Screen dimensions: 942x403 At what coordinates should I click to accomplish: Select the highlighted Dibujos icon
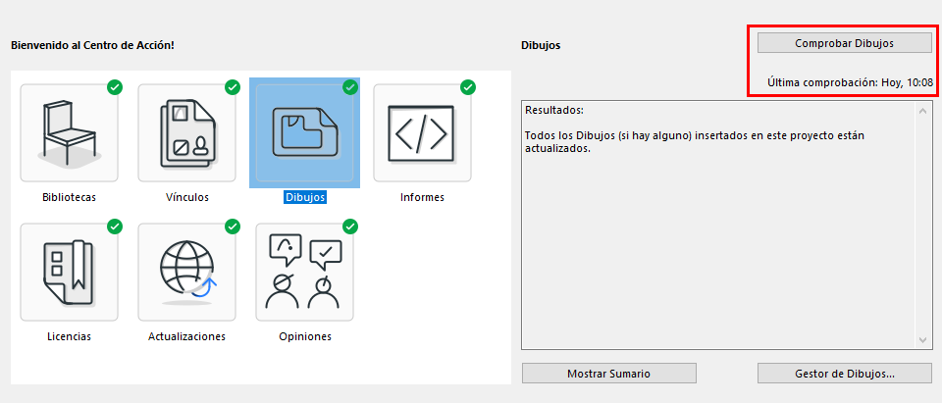304,132
